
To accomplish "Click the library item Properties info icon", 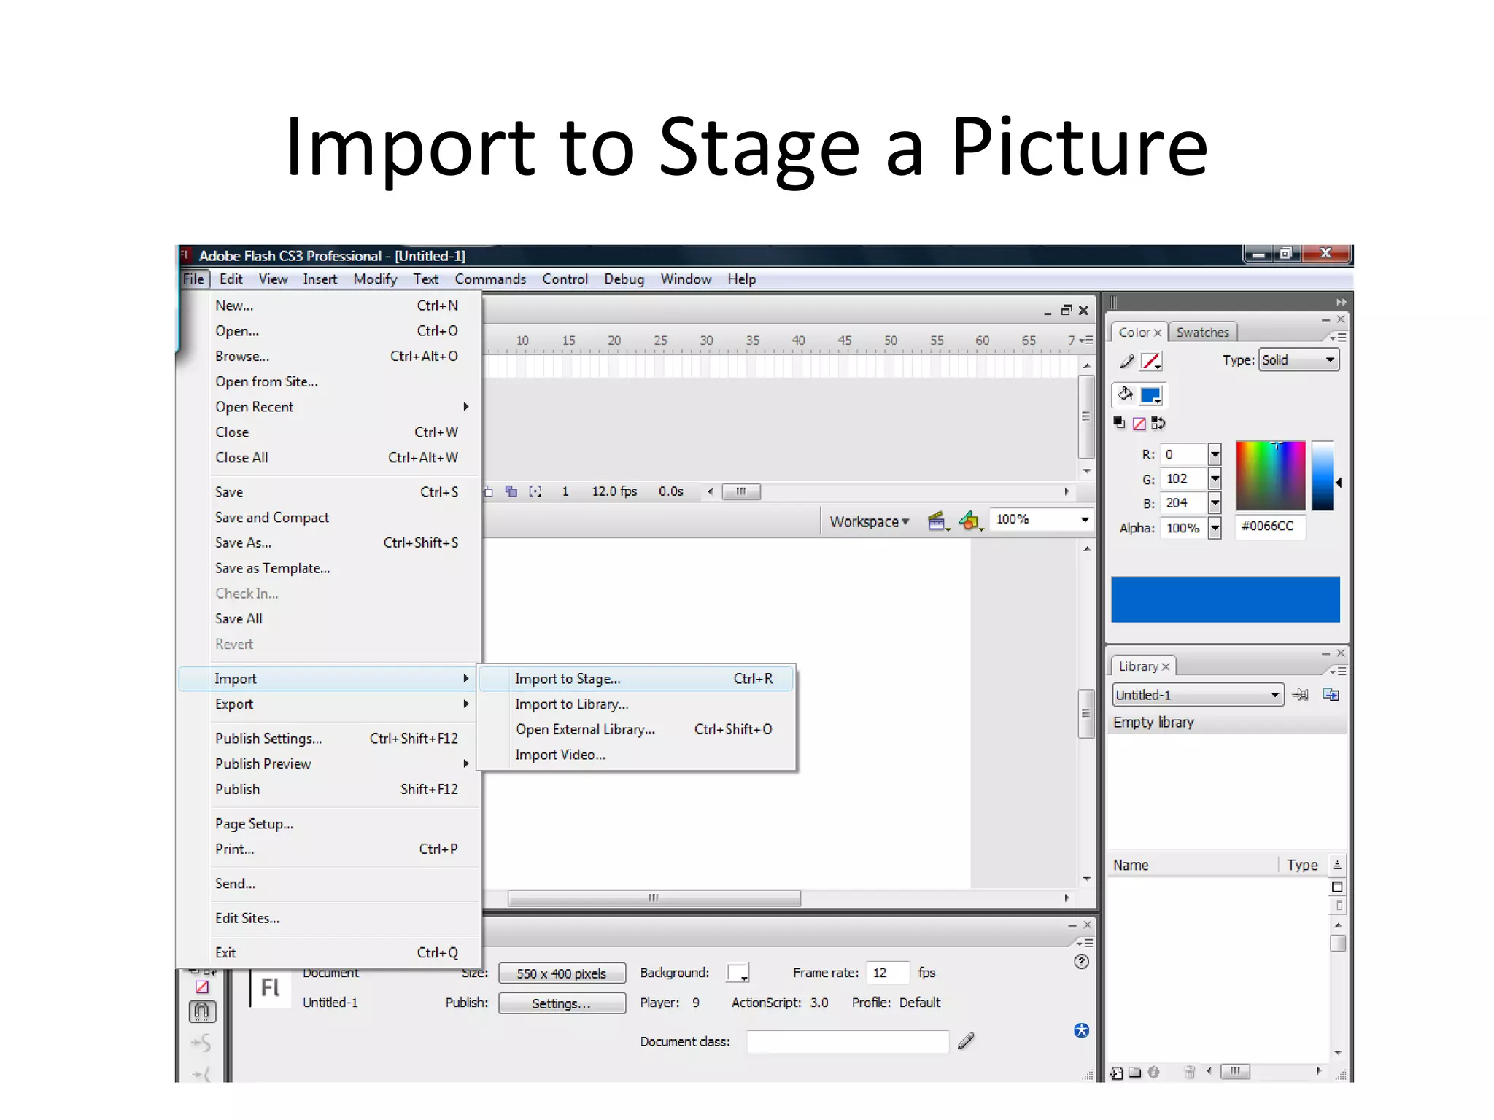I will point(1153,1072).
